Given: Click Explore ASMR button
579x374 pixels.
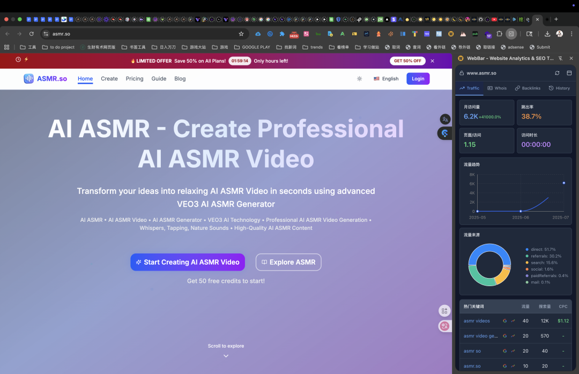Looking at the screenshot, I should tap(288, 262).
